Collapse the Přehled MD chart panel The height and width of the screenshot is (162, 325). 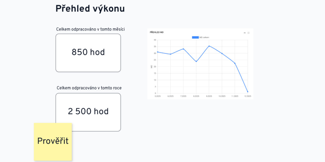click(x=245, y=33)
